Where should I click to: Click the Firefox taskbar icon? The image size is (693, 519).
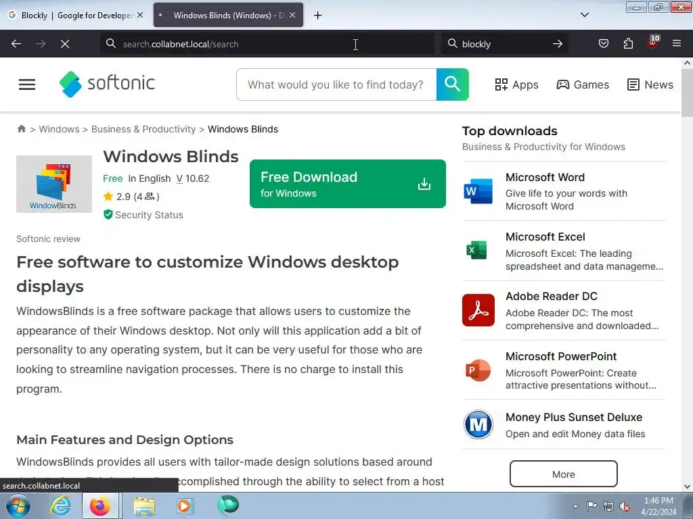[x=101, y=505]
